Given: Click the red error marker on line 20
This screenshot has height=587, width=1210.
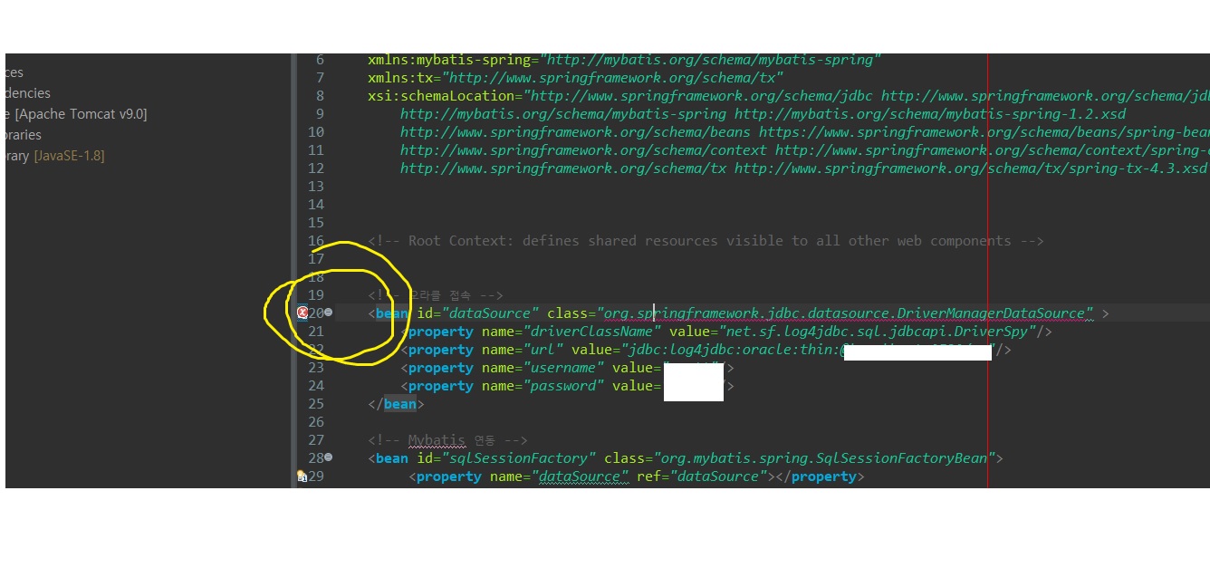Looking at the screenshot, I should 302,313.
